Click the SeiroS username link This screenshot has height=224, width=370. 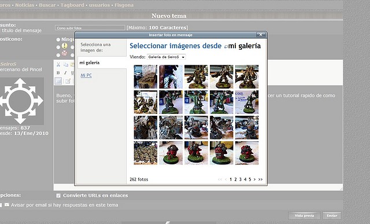8,64
